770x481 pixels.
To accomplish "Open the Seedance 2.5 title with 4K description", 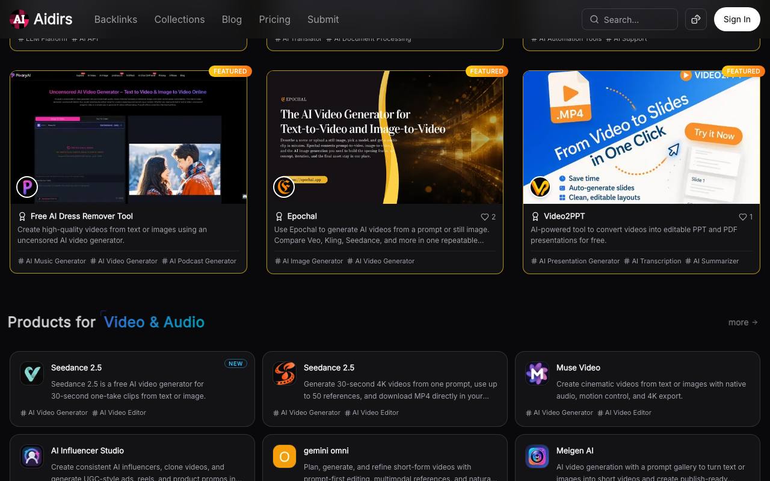I will (x=329, y=368).
